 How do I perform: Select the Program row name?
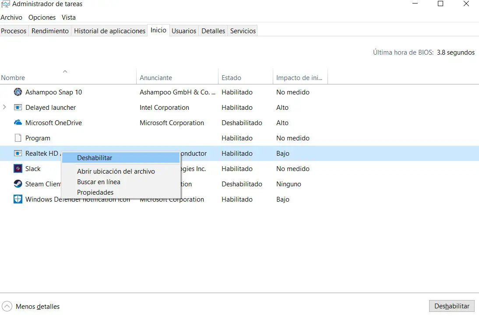point(38,138)
